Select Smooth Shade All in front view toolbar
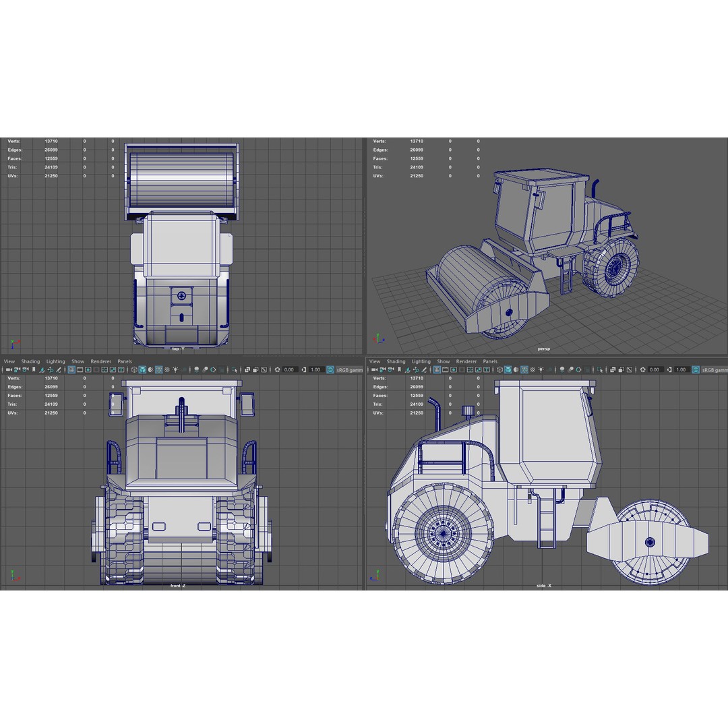The image size is (728, 728). point(142,369)
